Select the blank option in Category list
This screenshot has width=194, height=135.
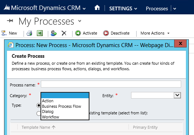[x=65, y=95]
